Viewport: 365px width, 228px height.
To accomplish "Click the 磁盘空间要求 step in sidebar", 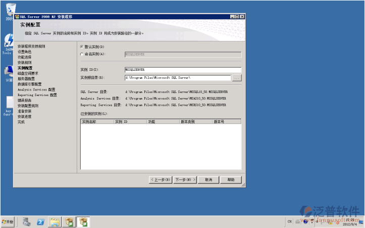I will coord(28,73).
